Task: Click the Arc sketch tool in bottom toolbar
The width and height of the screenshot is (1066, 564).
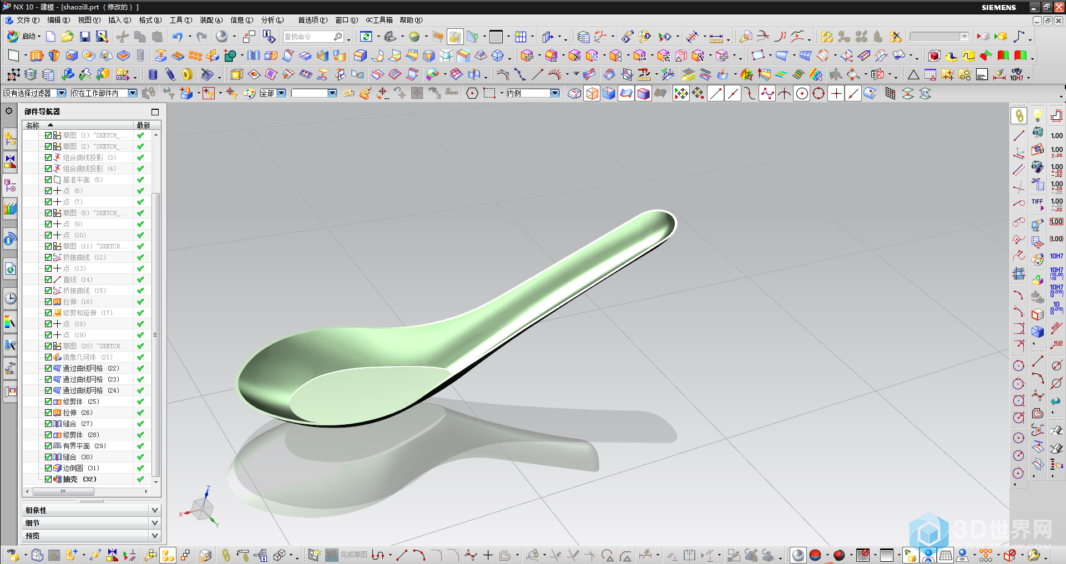Action: [x=419, y=555]
